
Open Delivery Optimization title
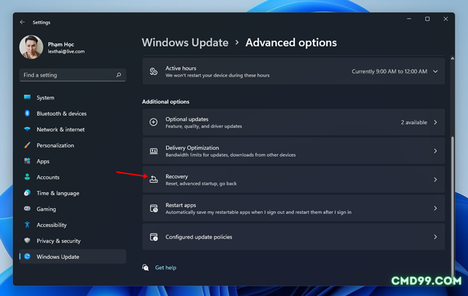point(193,148)
